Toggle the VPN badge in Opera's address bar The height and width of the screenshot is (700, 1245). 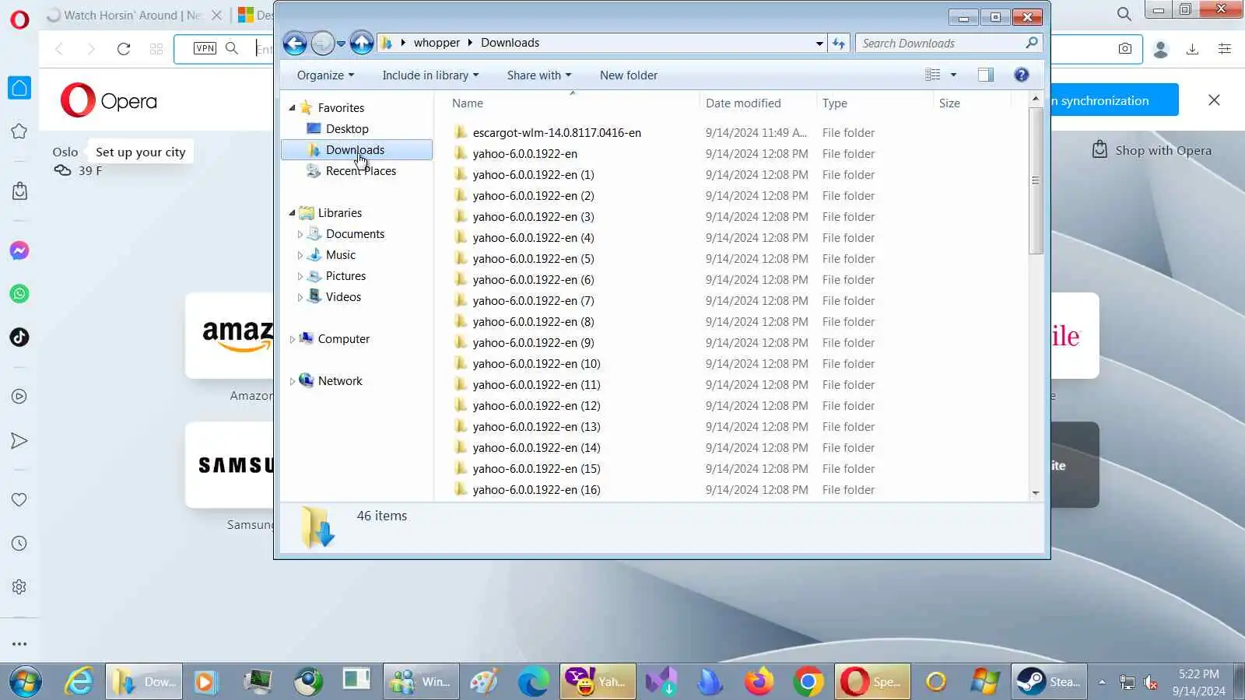[x=205, y=48]
